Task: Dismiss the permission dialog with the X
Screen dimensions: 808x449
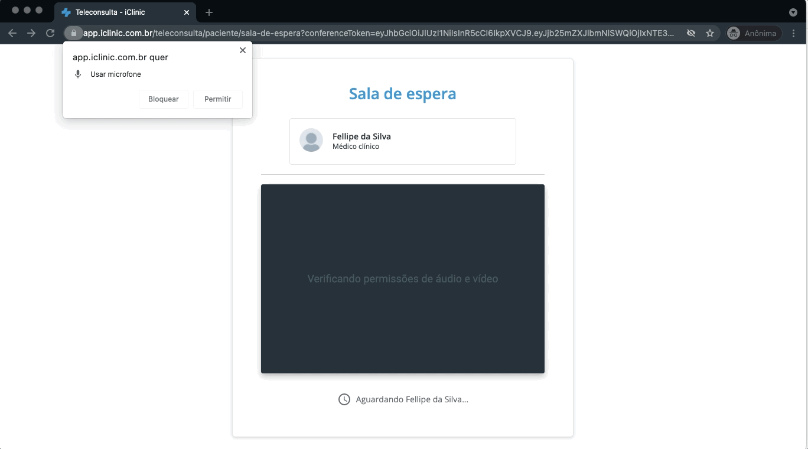Action: click(242, 50)
